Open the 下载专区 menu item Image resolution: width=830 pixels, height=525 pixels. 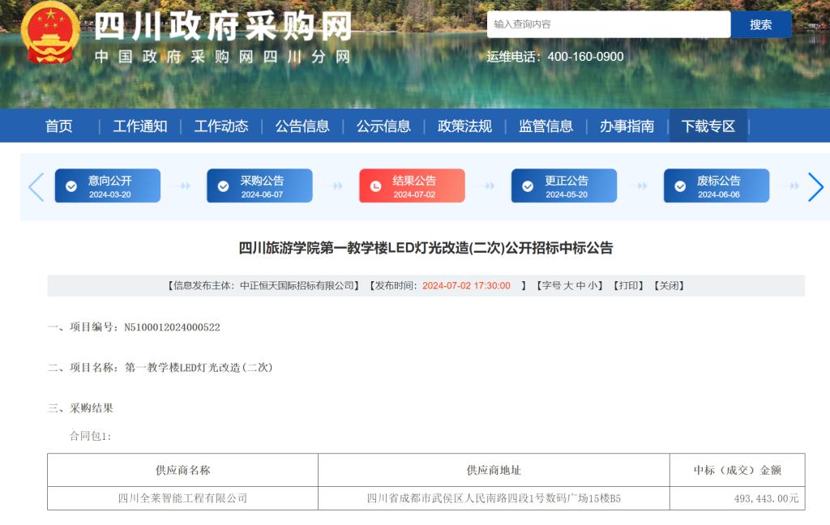pyautogui.click(x=708, y=126)
